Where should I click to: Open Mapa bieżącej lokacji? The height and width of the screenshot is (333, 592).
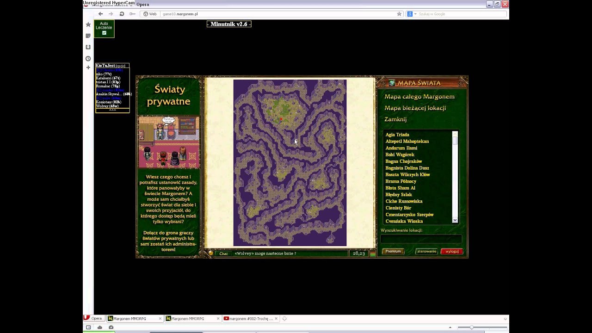[x=415, y=108]
